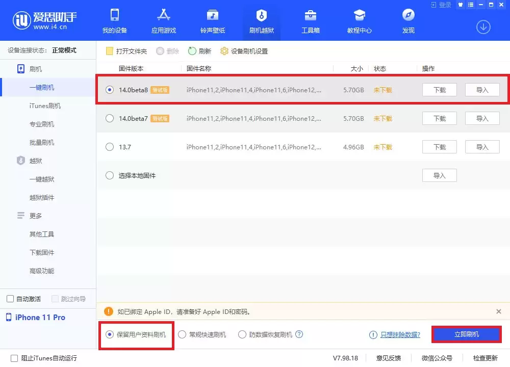Open 高级功能 in sidebar

click(42, 271)
